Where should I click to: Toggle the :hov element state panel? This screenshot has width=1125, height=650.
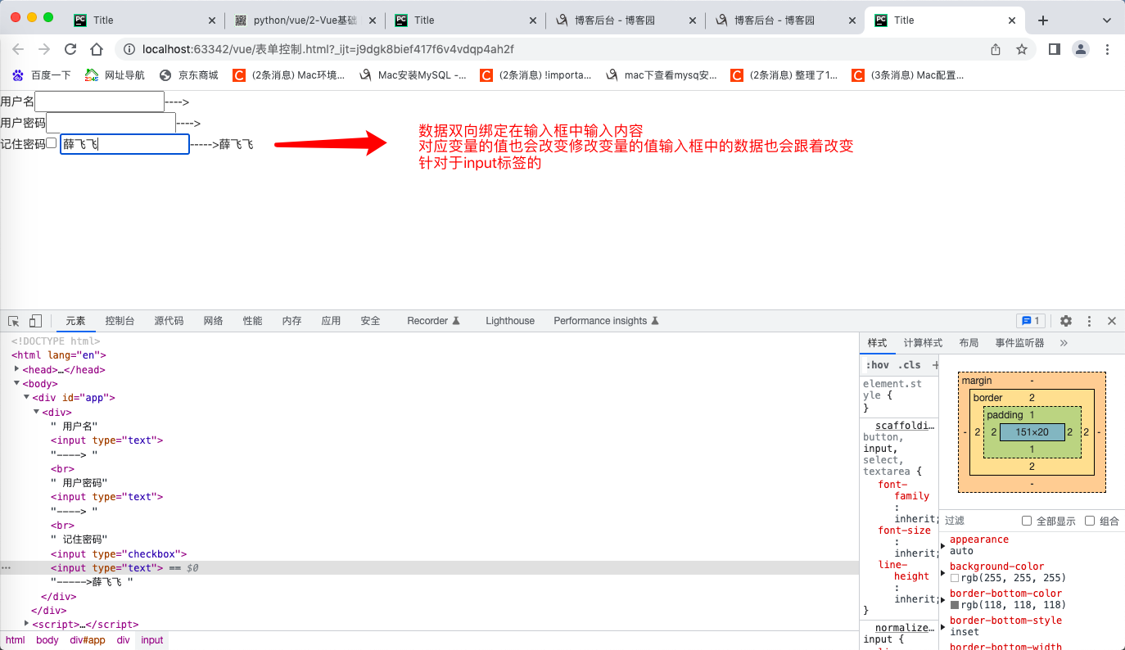coord(877,365)
